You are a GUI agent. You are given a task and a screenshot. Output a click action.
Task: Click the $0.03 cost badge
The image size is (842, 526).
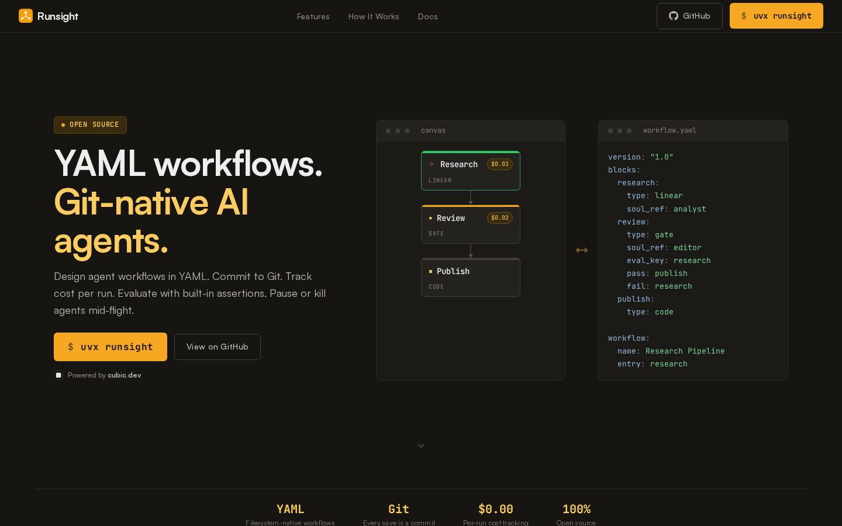pos(500,164)
